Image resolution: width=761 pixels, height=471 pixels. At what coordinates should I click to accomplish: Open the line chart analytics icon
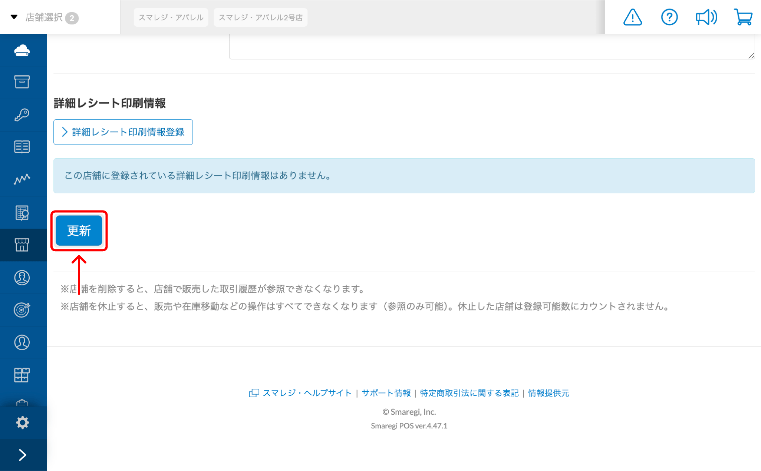22,179
